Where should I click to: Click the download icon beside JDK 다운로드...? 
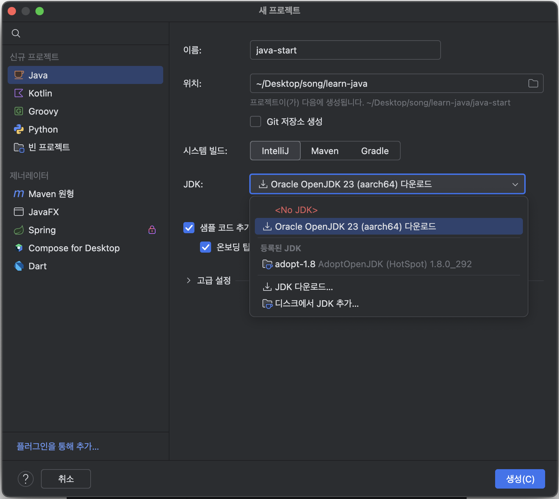coord(267,287)
